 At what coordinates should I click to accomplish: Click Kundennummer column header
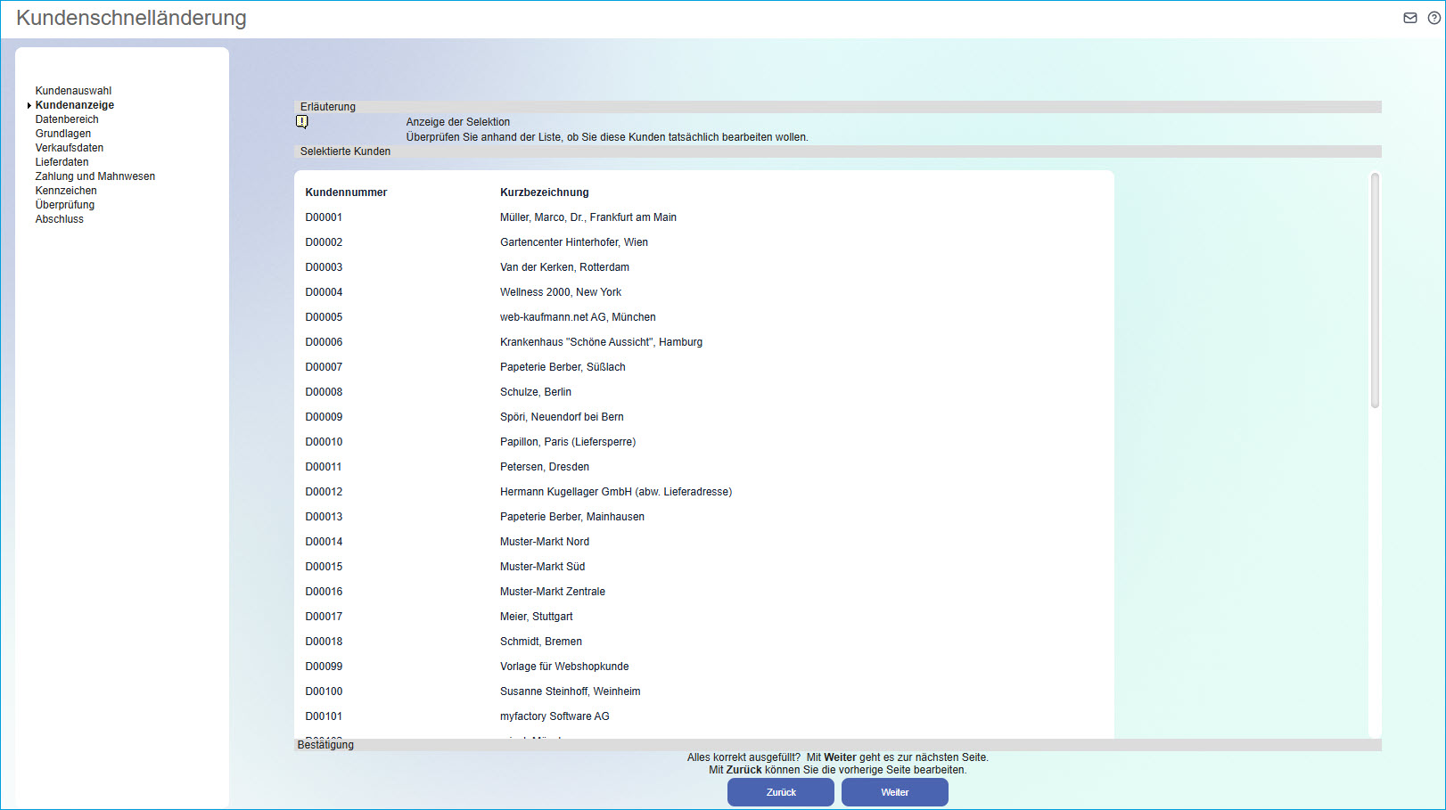point(346,192)
